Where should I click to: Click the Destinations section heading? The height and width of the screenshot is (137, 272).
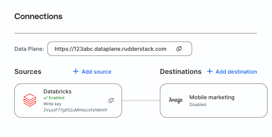[x=180, y=72]
